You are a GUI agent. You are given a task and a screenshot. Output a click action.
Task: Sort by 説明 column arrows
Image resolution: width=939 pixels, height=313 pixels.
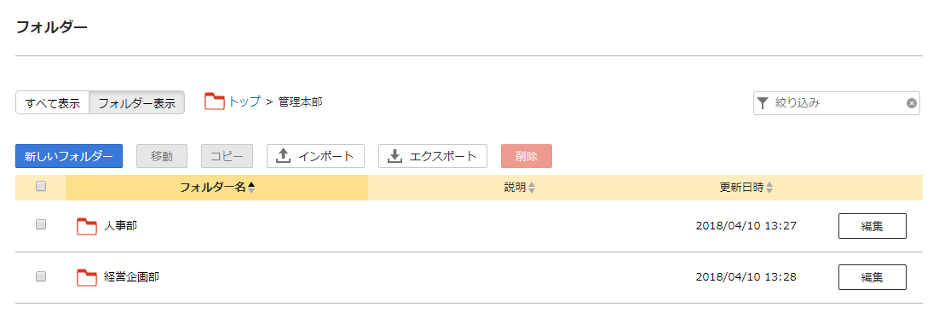coord(531,188)
